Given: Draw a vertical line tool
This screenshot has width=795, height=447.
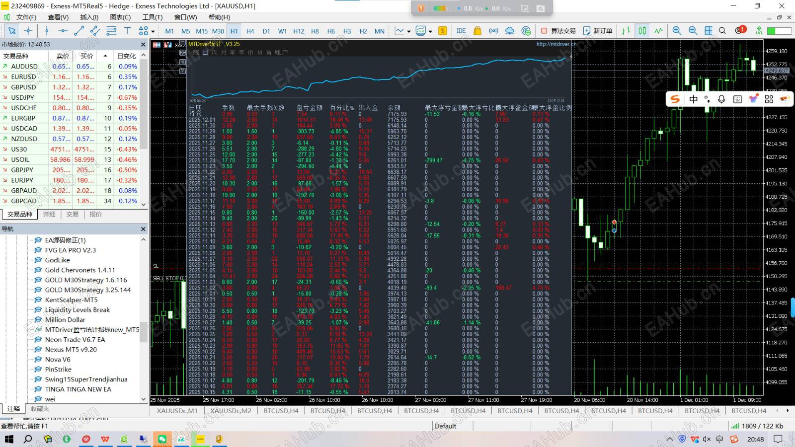Looking at the screenshot, I should pyautogui.click(x=47, y=31).
